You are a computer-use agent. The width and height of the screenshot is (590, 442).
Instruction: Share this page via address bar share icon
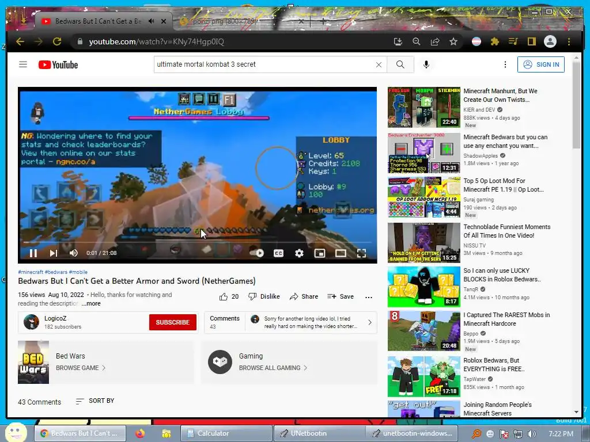pos(435,41)
